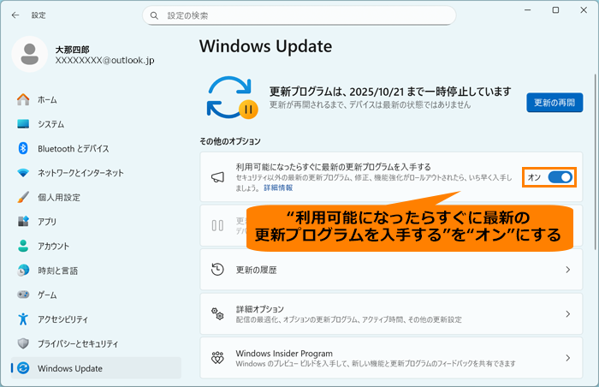Viewport: 599px width, 387px height.
Task: Click the vertical scrollbar on right edge
Action: pyautogui.click(x=595, y=163)
